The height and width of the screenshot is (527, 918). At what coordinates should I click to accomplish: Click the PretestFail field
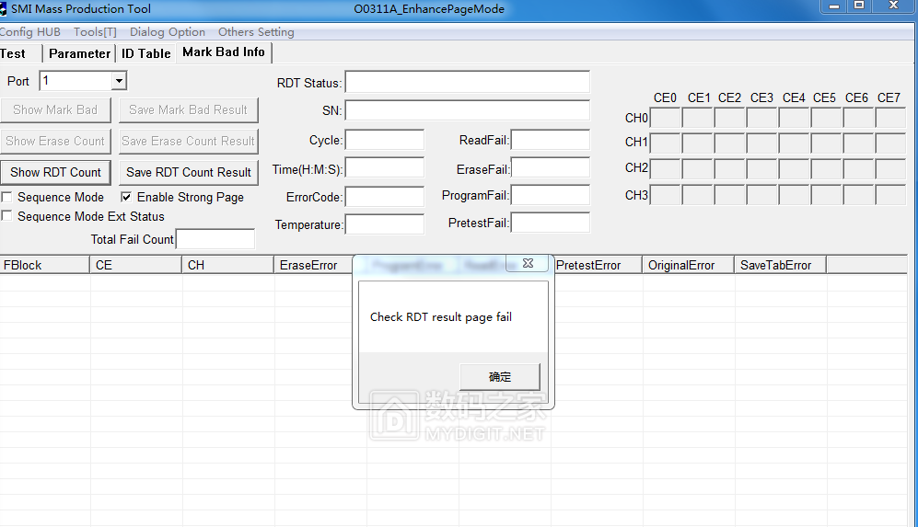pyautogui.click(x=551, y=223)
